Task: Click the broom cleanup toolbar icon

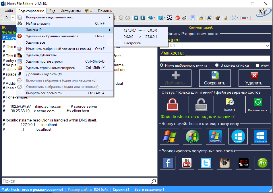Action: pos(201,18)
